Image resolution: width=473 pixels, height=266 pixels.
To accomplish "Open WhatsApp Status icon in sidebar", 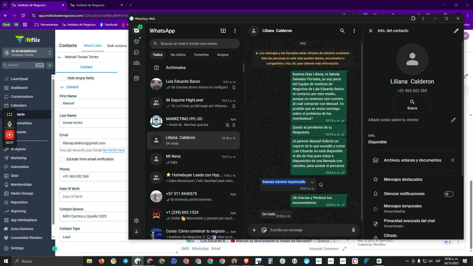I will pyautogui.click(x=136, y=41).
